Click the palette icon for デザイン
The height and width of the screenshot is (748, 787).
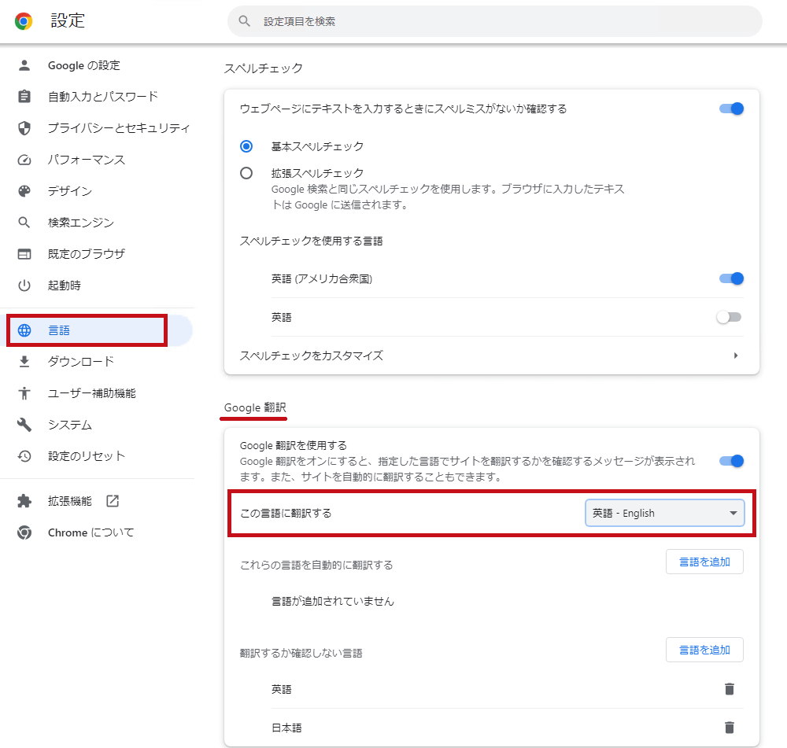click(24, 191)
